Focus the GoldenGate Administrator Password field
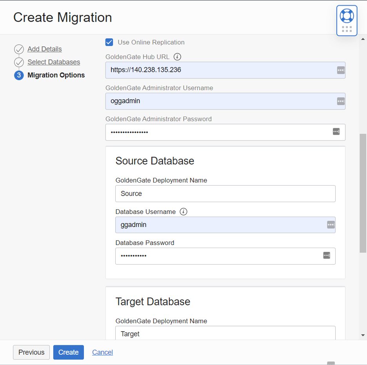The height and width of the screenshot is (365, 367). 225,132
